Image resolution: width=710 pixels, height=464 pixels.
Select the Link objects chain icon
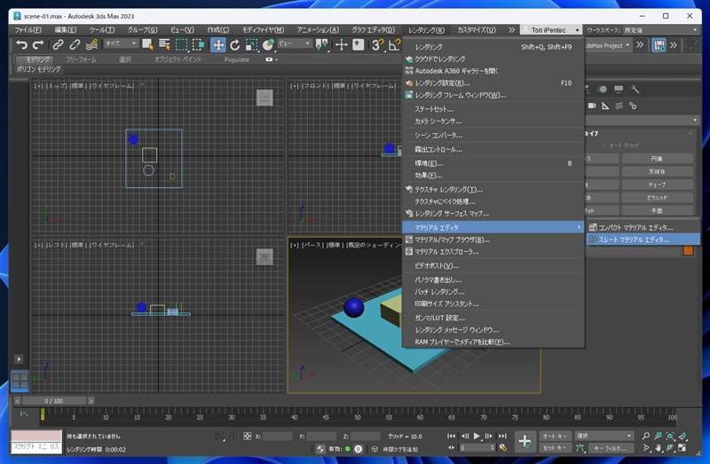(58, 45)
